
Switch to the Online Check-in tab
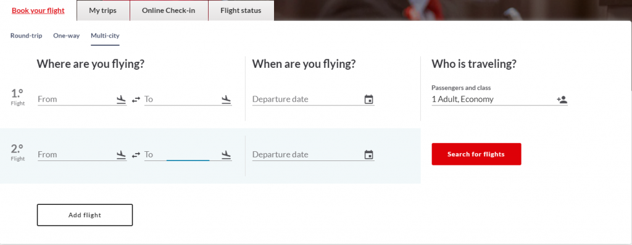pyautogui.click(x=168, y=10)
